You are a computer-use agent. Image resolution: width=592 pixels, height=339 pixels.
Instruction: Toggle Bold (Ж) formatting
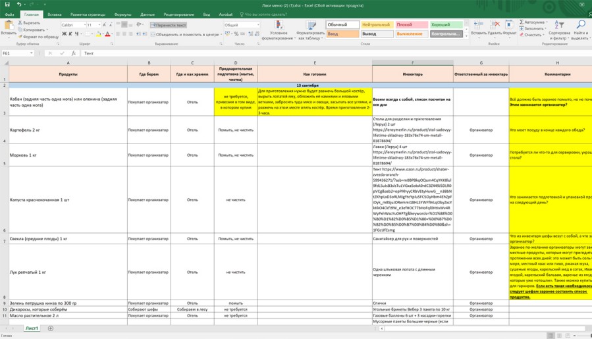click(x=64, y=34)
